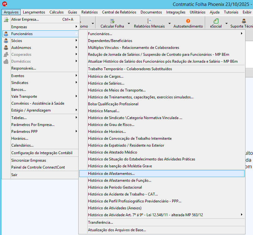The width and height of the screenshot is (253, 235).
Task: Click the Calcular Folha toolbar icon
Action: (112, 21)
